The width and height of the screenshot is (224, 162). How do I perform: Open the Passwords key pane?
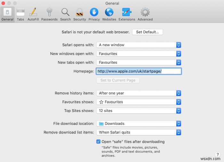[49, 14]
